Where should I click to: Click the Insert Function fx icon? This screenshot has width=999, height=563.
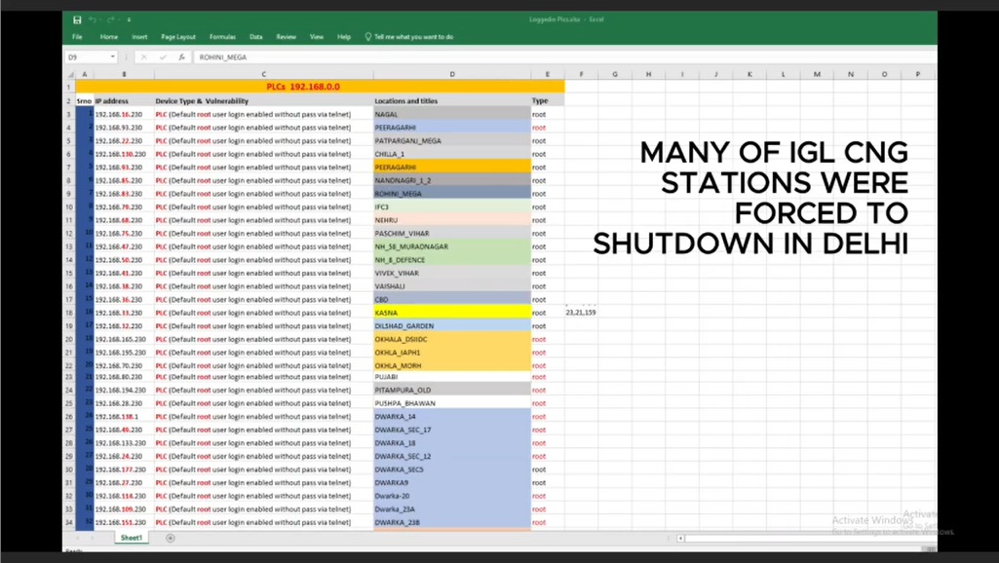pyautogui.click(x=181, y=56)
